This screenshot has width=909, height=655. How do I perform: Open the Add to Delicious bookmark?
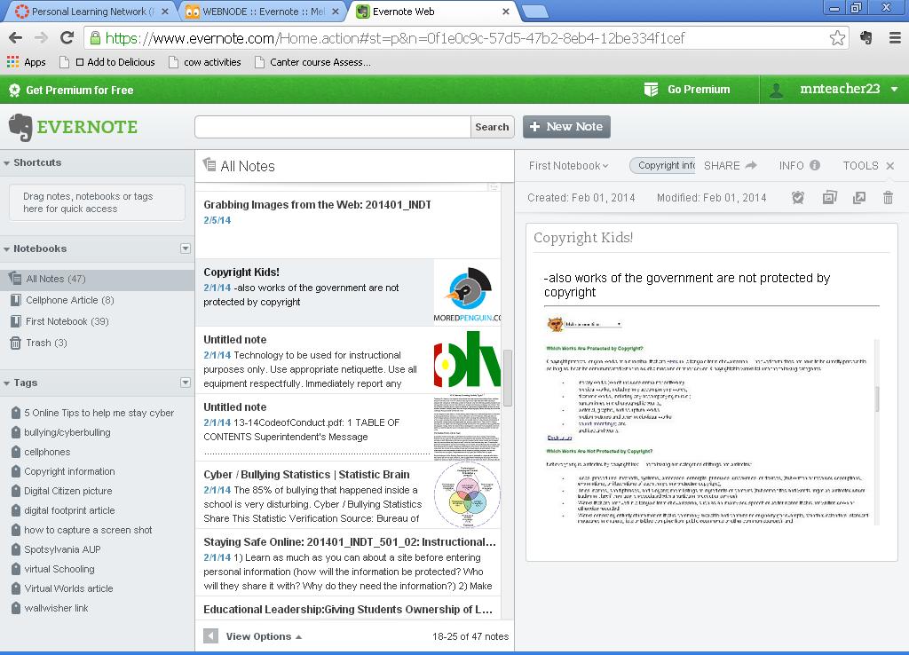[x=115, y=62]
